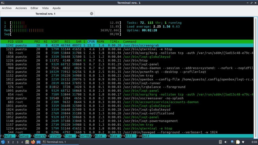Sort processes by the CPU% column header
Viewport: 258px width, 145px height.
[x=91, y=42]
